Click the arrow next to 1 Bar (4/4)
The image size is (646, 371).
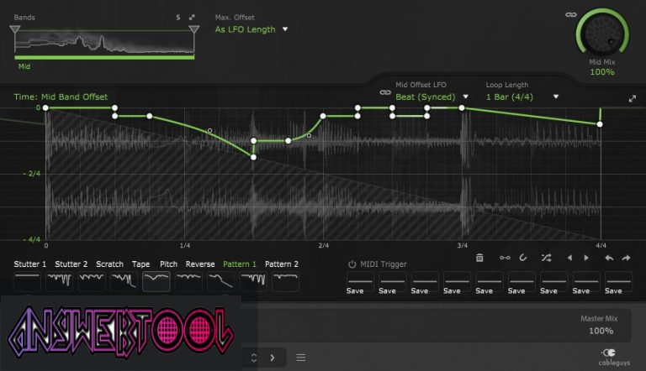(556, 97)
